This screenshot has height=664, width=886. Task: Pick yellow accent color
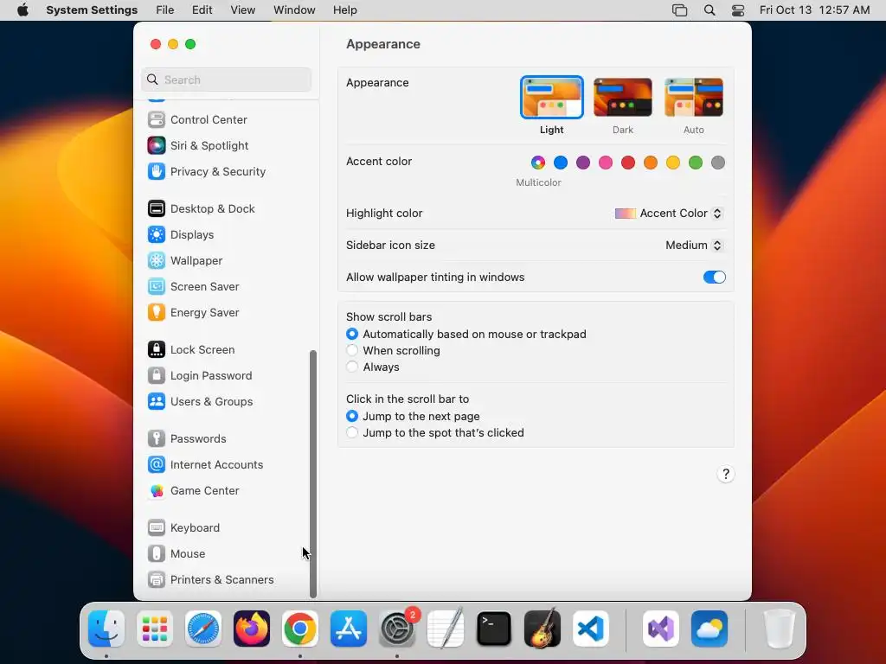pyautogui.click(x=673, y=163)
